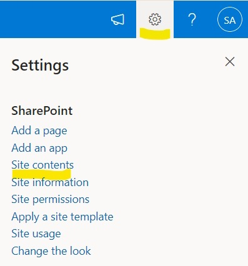Open Site usage

coord(36,234)
